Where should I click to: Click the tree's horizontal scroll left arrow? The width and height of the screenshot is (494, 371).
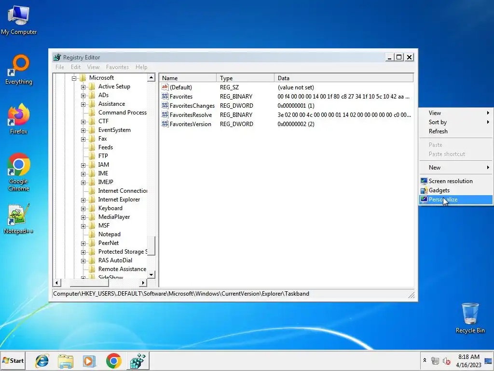tap(57, 283)
